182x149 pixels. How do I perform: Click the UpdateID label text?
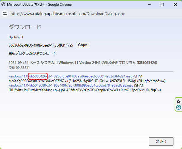[x=16, y=37]
